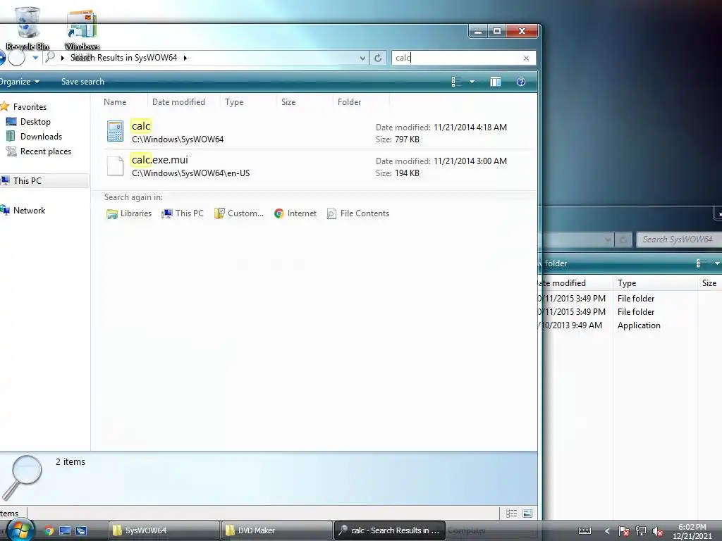Screen dimensions: 722x541
Task: Search again in Libraries
Action: [x=129, y=213]
